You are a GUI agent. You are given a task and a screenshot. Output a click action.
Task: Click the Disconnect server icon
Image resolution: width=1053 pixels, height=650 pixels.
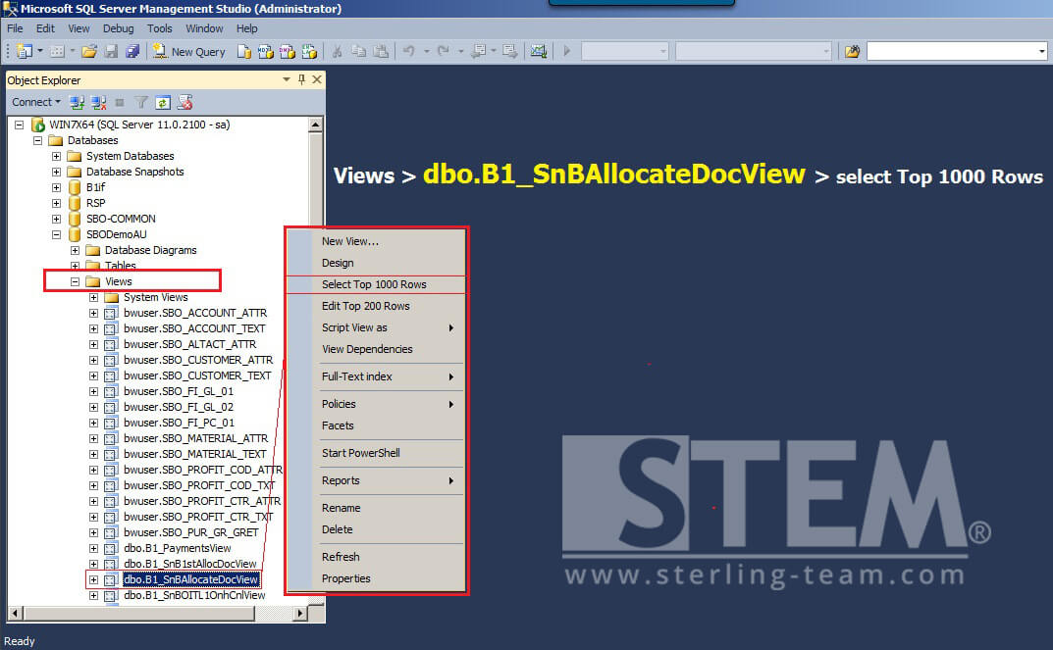[x=99, y=102]
